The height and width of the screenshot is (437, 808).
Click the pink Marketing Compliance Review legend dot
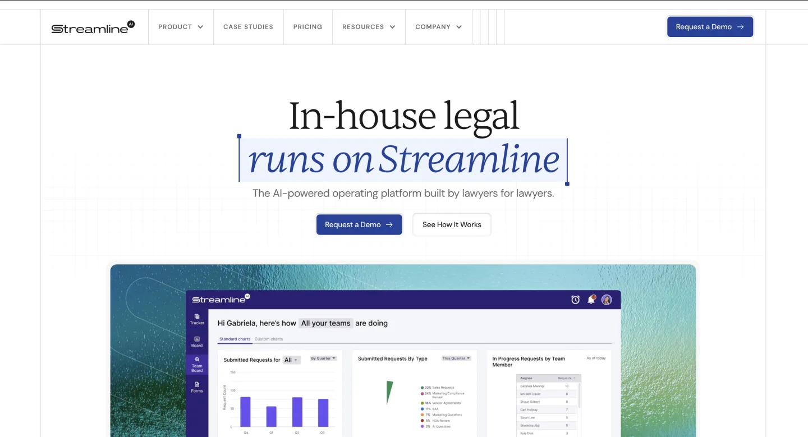pyautogui.click(x=422, y=394)
